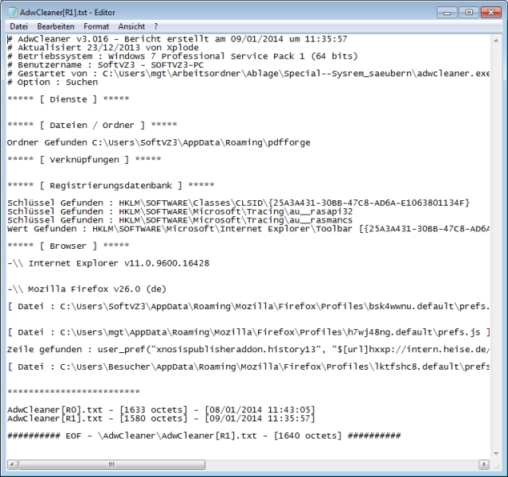Open the Bearbeiten menu
Image resolution: width=508 pixels, height=477 pixels.
pyautogui.click(x=56, y=26)
